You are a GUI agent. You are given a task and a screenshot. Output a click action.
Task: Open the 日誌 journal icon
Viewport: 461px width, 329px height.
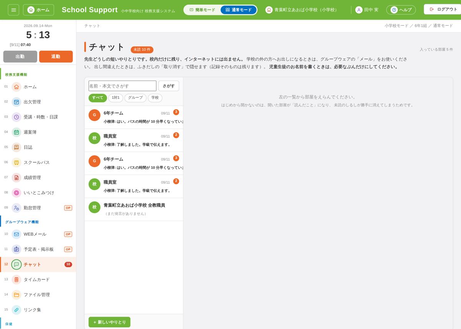coord(17,147)
